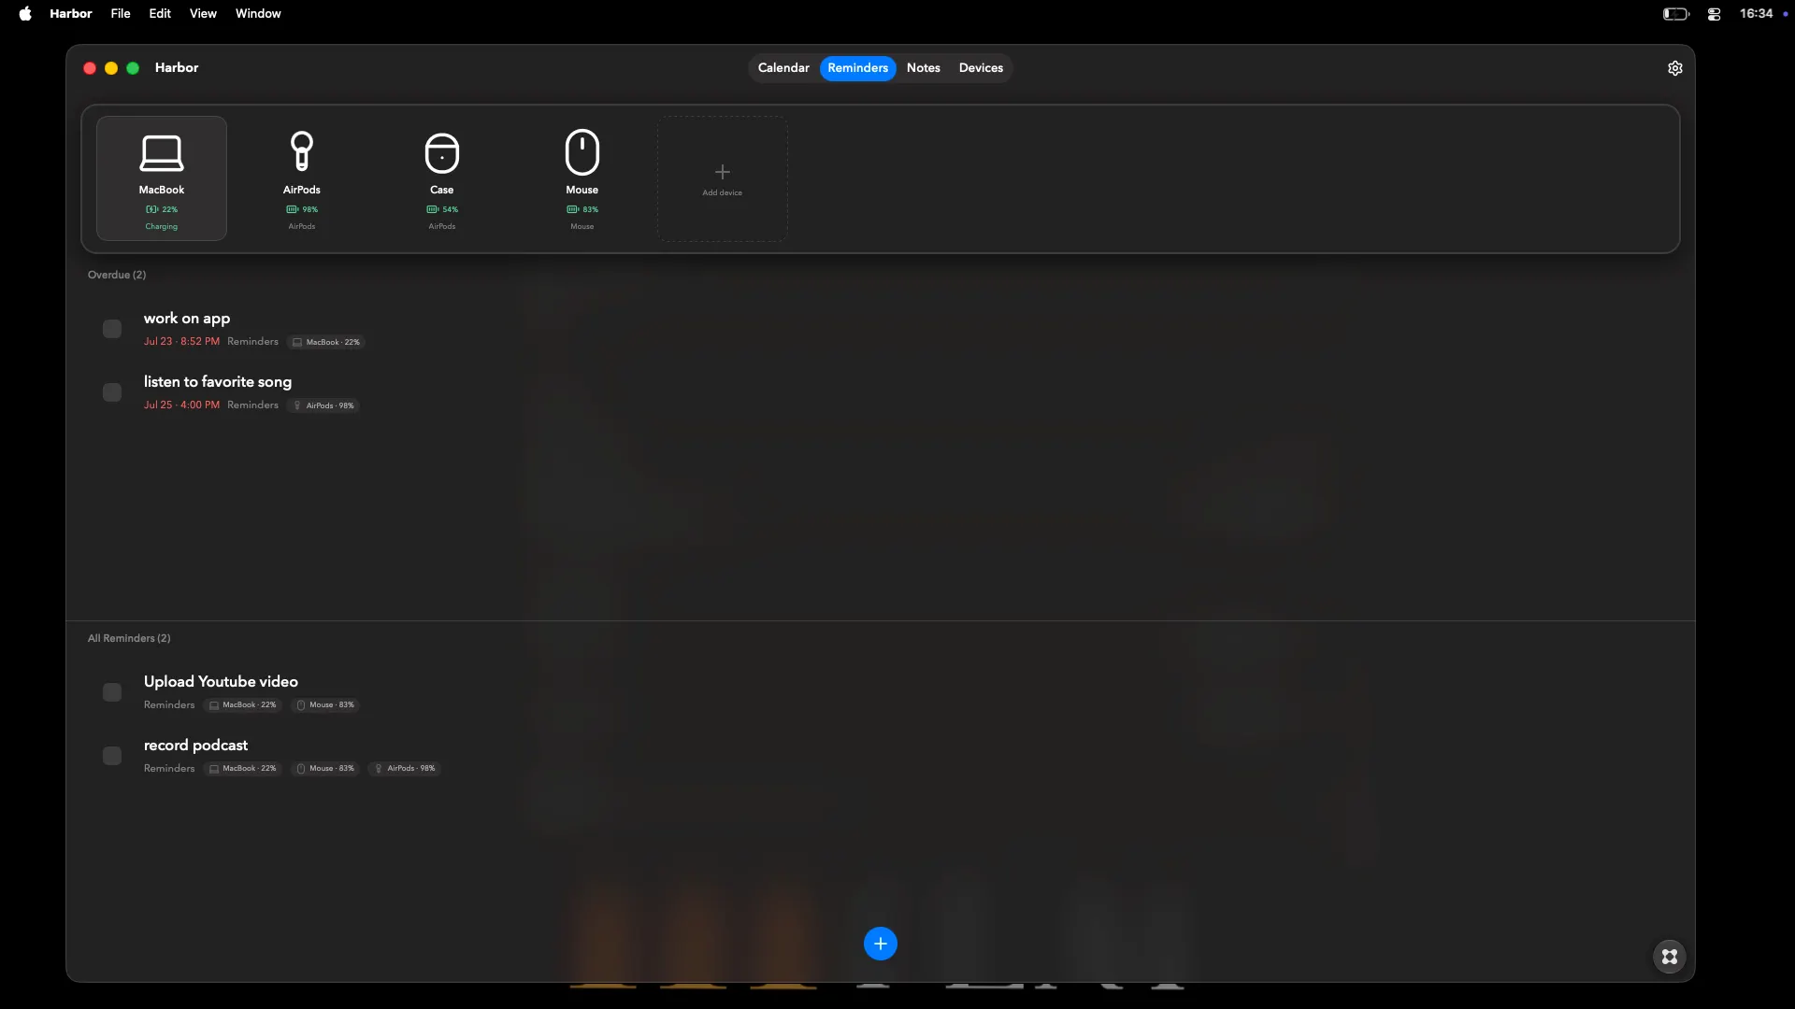Click the battery icon in the menu bar

(x=1676, y=14)
